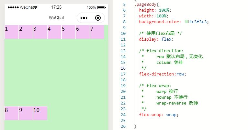Select the flex item labeled 6

[83, 32]
